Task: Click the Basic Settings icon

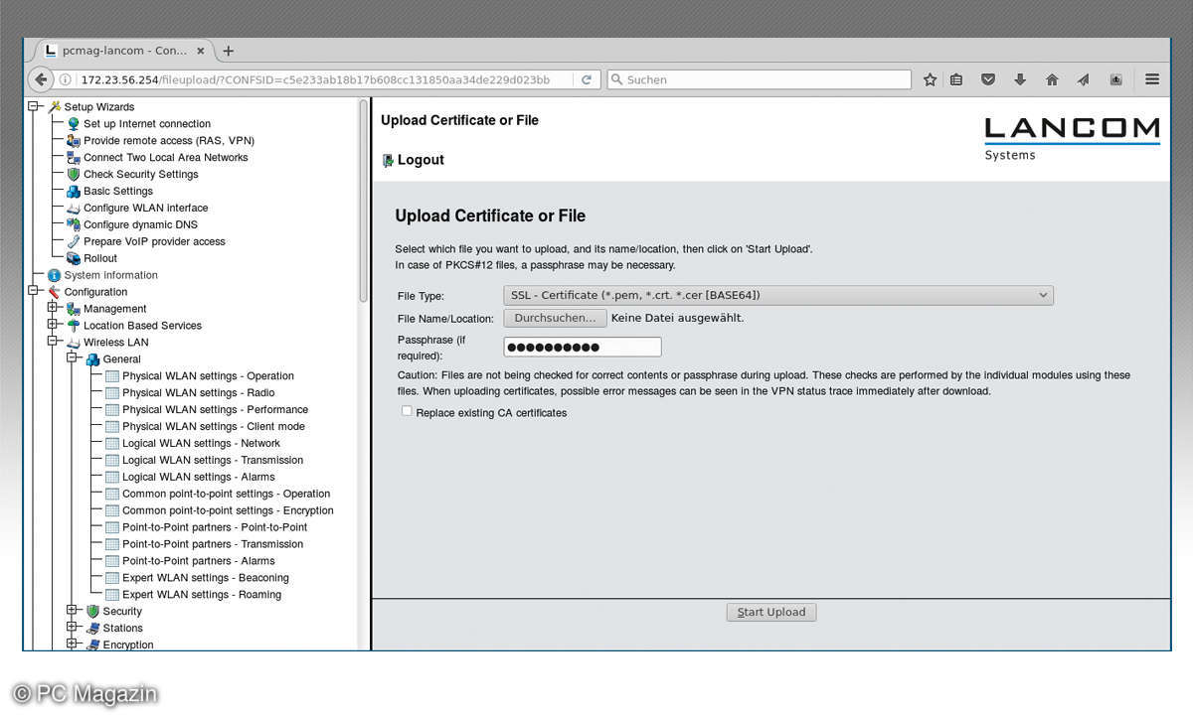Action: point(74,192)
